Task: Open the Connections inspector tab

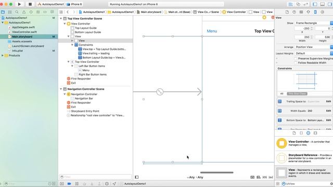Action: coord(323,12)
